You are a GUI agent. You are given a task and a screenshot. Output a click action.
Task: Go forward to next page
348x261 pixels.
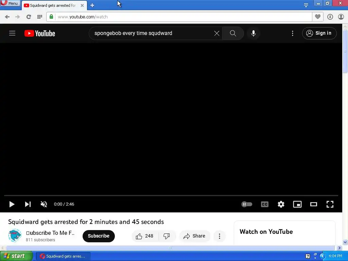click(x=18, y=17)
